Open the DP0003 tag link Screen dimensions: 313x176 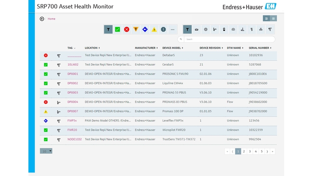tap(73, 92)
